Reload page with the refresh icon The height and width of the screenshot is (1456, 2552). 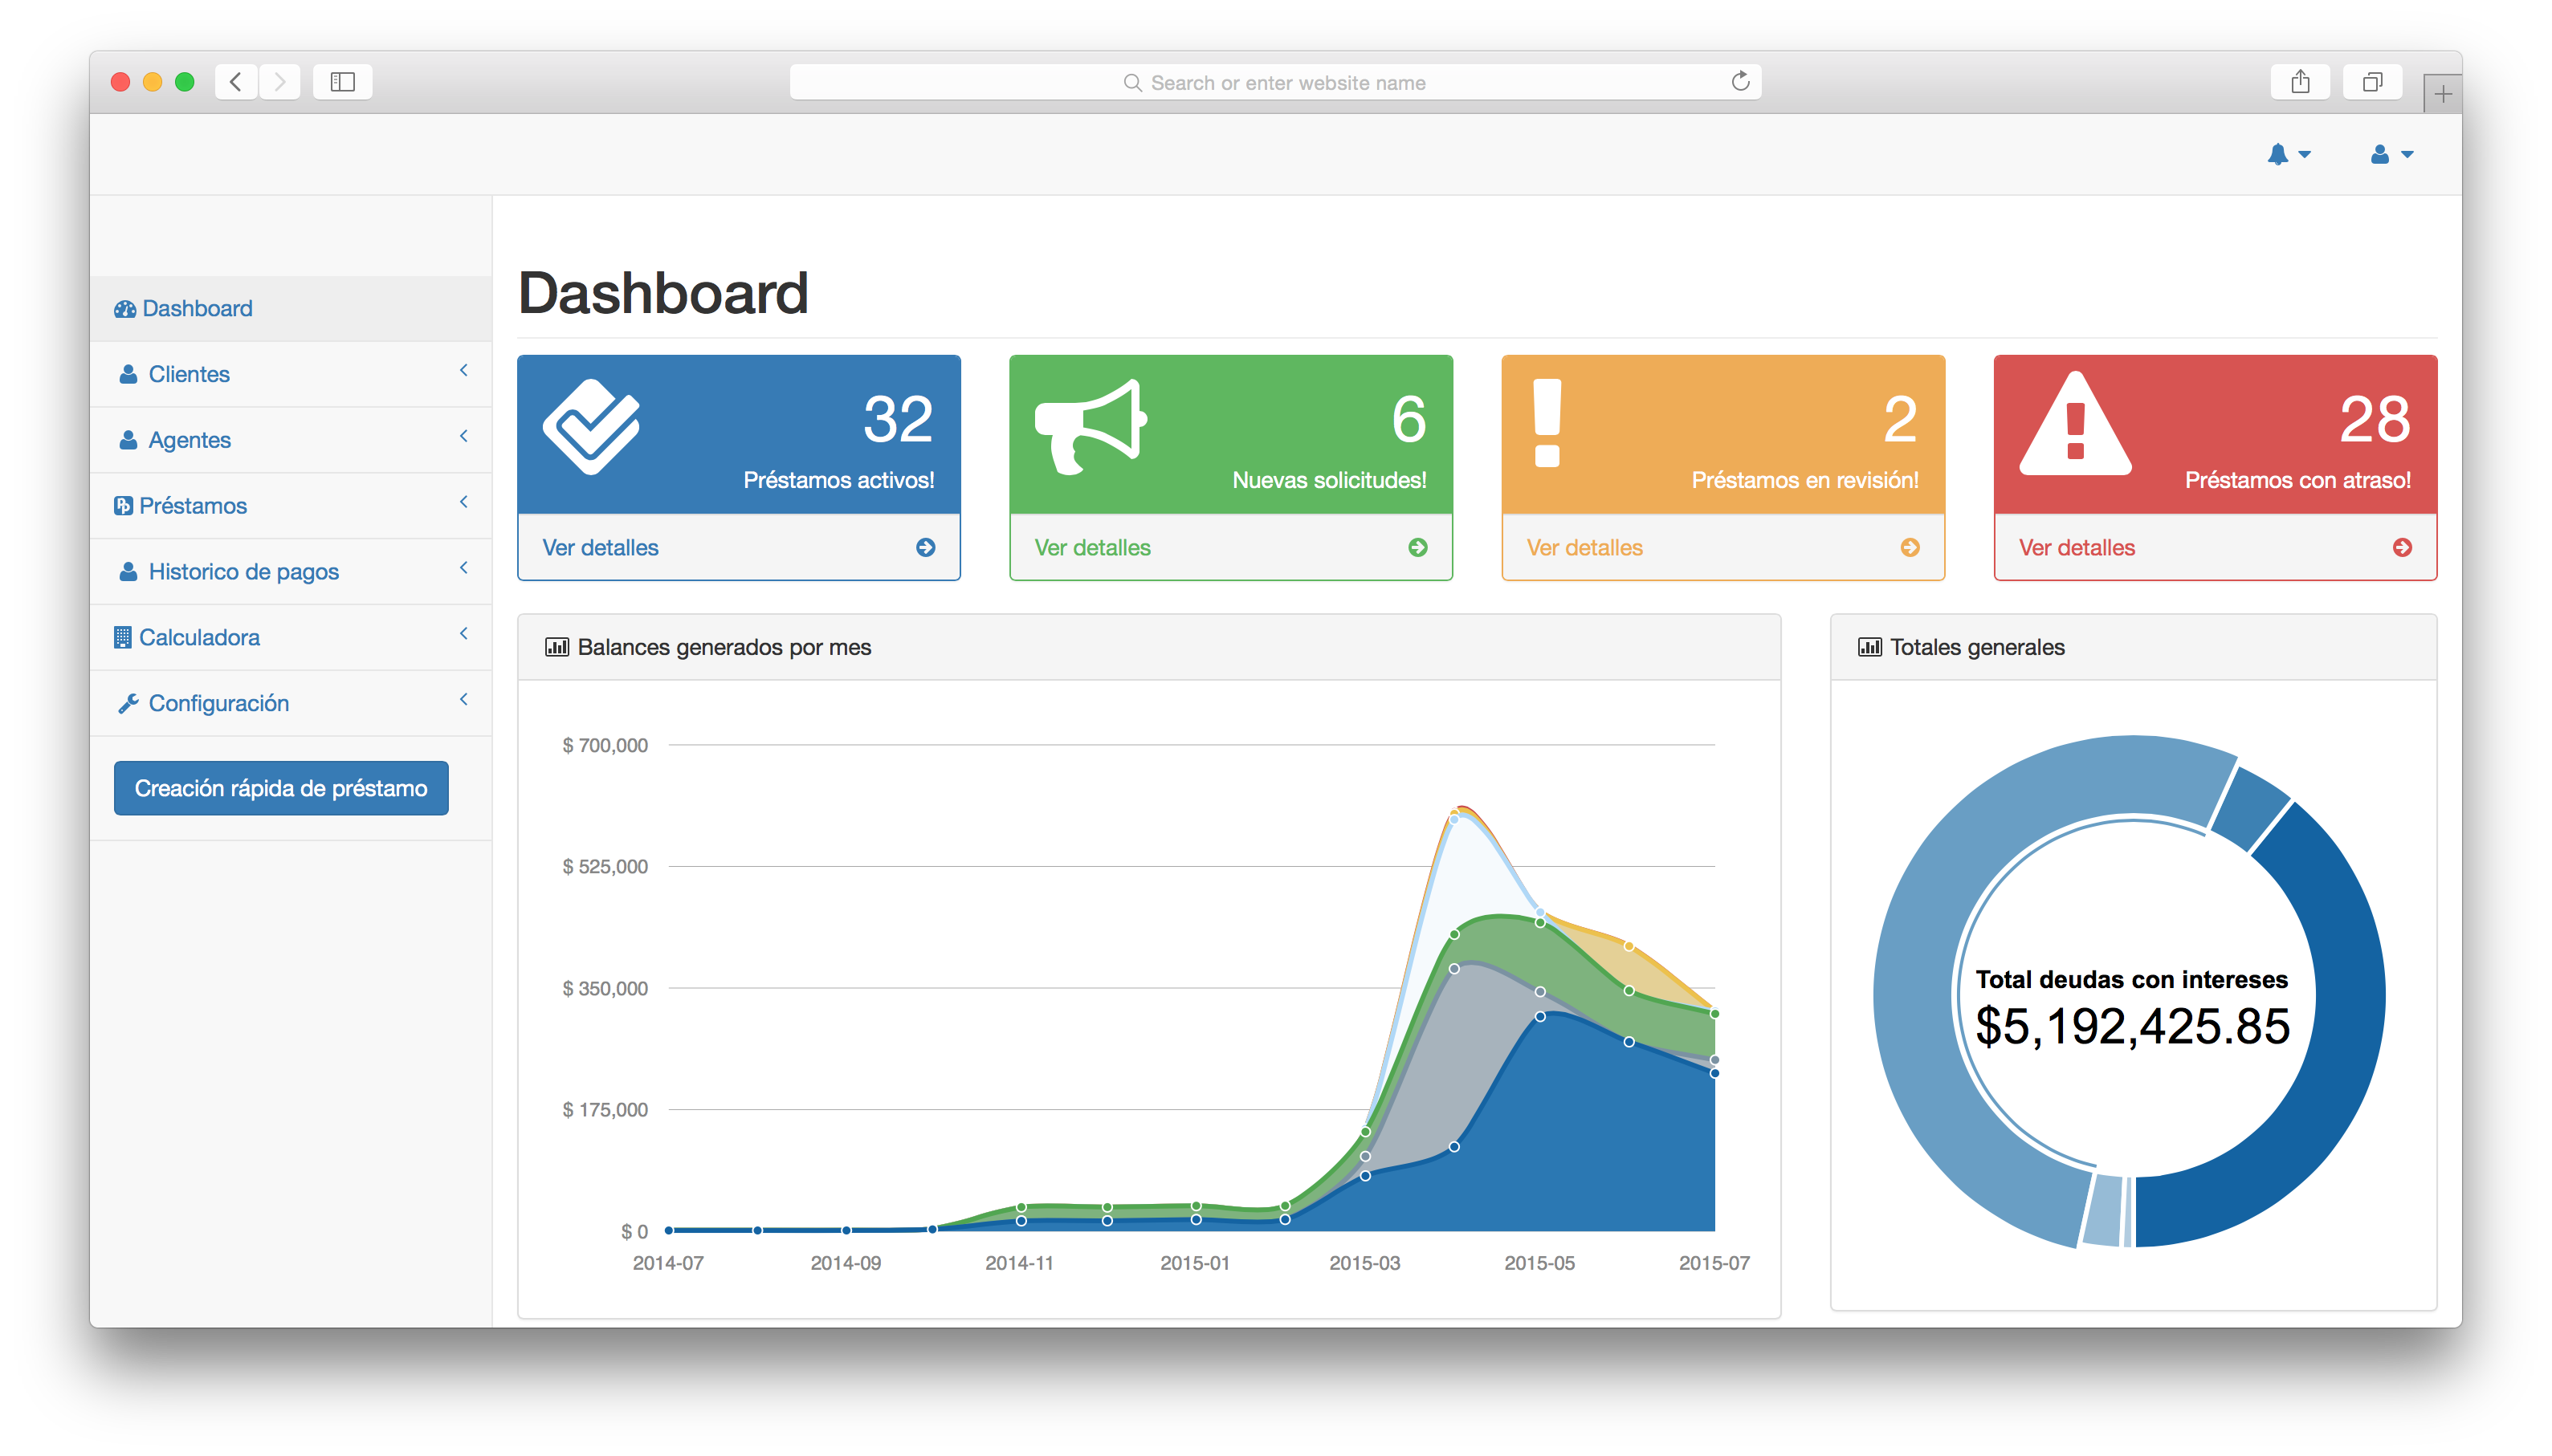1739,82
